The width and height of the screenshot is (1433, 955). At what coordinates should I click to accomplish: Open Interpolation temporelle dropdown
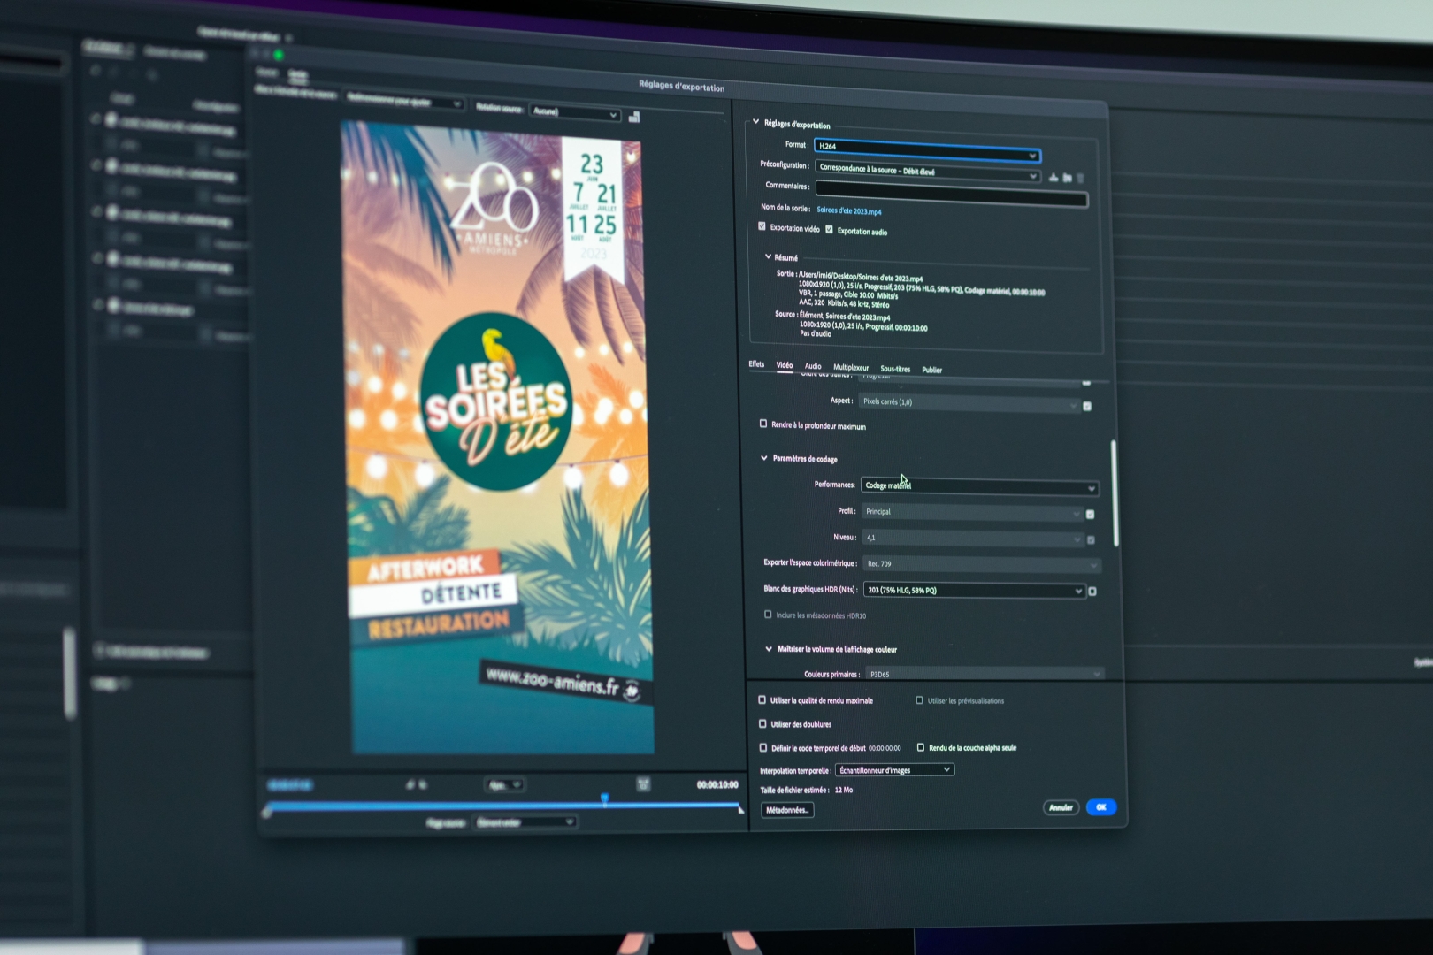pos(894,770)
